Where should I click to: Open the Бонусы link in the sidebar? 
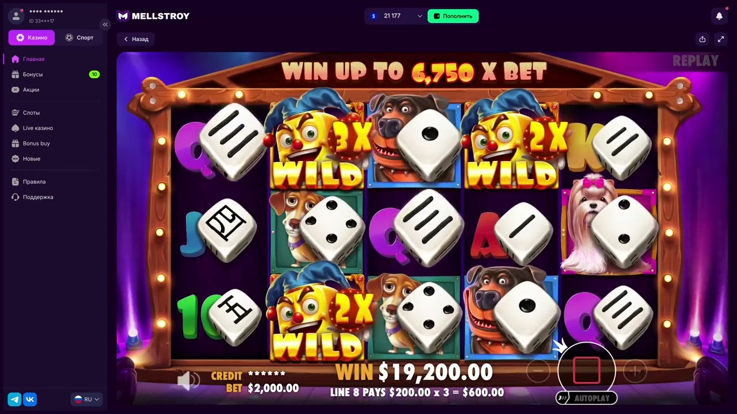pyautogui.click(x=32, y=74)
